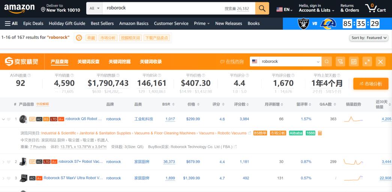The image size is (392, 192).
Task: Click the orange Seller Sprite round icon
Action: [79, 38]
